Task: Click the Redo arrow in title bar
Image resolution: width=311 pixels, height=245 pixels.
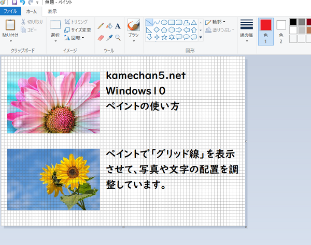Action: 31,3
